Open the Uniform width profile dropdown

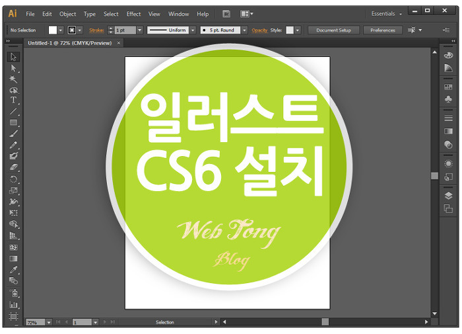193,30
